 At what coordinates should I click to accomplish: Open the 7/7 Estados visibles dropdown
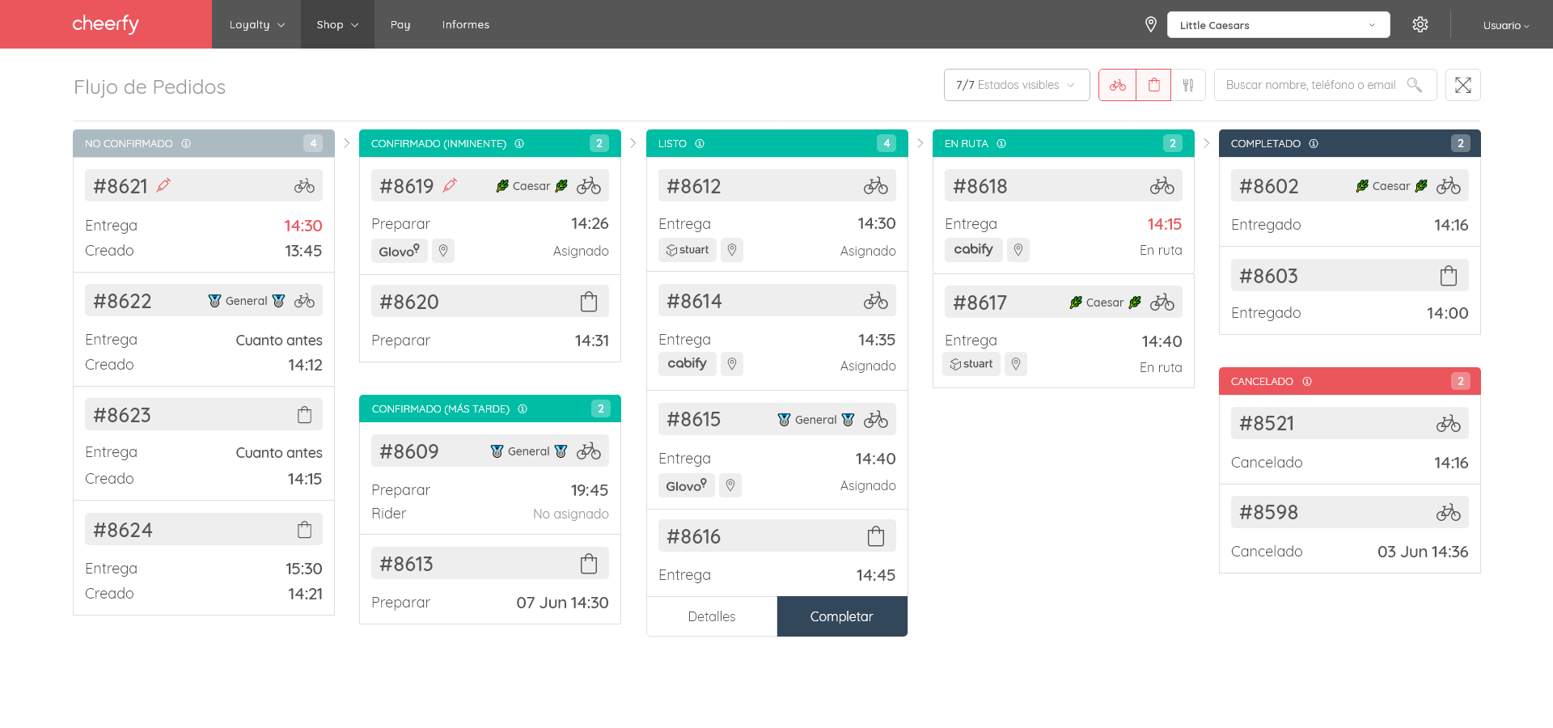click(1017, 85)
